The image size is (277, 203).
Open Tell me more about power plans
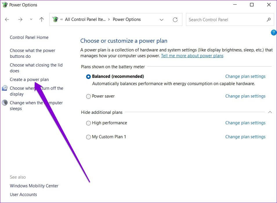click(192, 56)
